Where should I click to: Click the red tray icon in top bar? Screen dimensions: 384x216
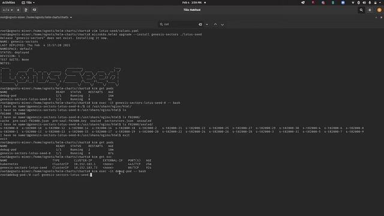(x=313, y=2)
